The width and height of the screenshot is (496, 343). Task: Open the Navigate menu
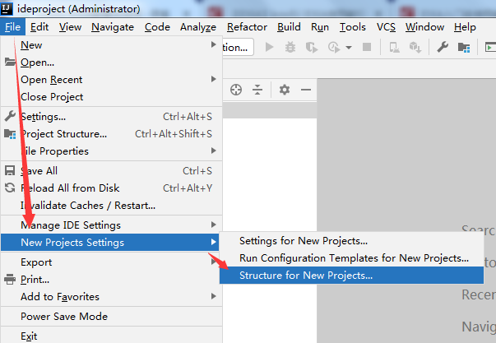[x=113, y=27]
